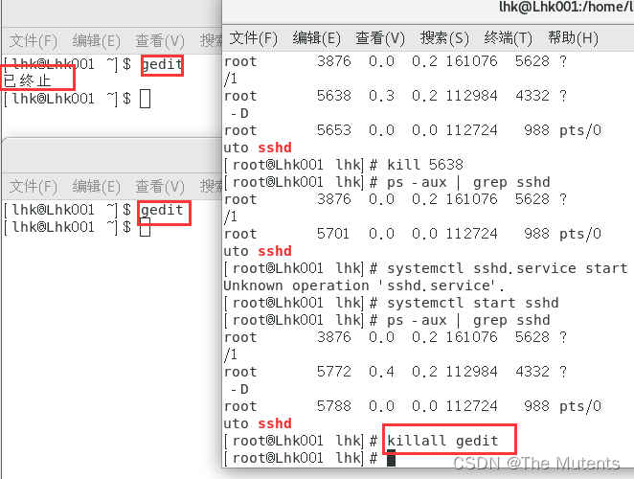Open 查看(V) menu in lower-left terminal window
Image resolution: width=634 pixels, height=479 pixels.
[x=160, y=187]
